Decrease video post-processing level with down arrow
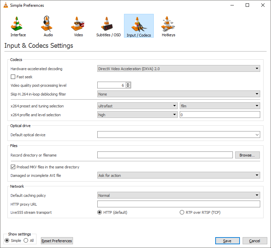 (128, 86)
